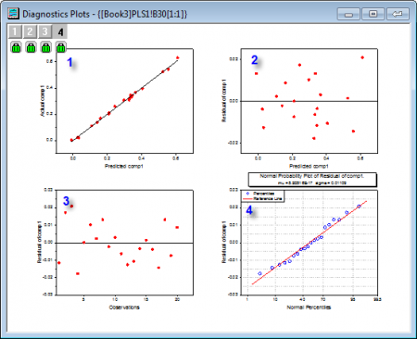Select 'Observations' X axis title
This screenshot has width=417, height=339.
[x=124, y=308]
